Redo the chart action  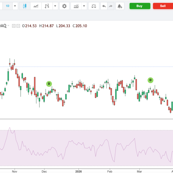click(x=111, y=6)
